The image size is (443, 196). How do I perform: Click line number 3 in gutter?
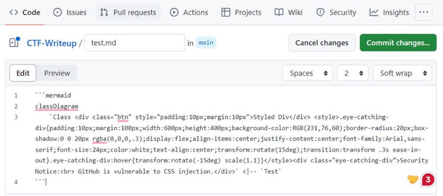tap(16, 117)
